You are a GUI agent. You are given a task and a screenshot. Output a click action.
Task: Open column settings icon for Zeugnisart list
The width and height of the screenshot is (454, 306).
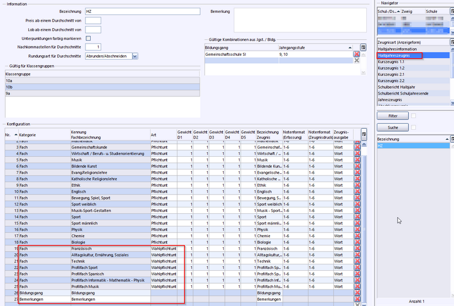(x=452, y=42)
